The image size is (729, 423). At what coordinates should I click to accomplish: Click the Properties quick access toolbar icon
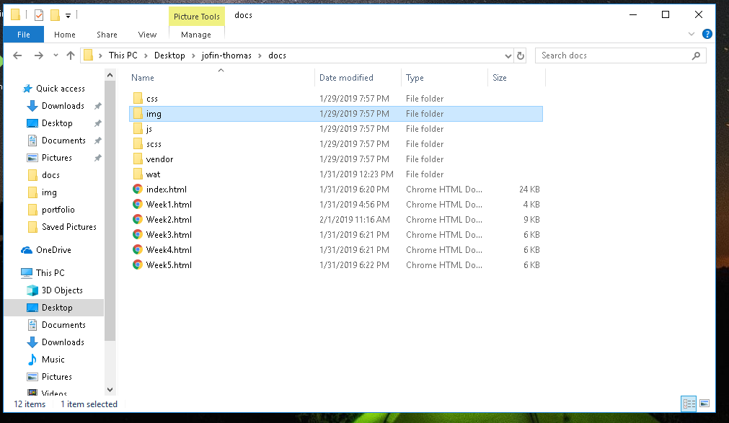pos(39,15)
